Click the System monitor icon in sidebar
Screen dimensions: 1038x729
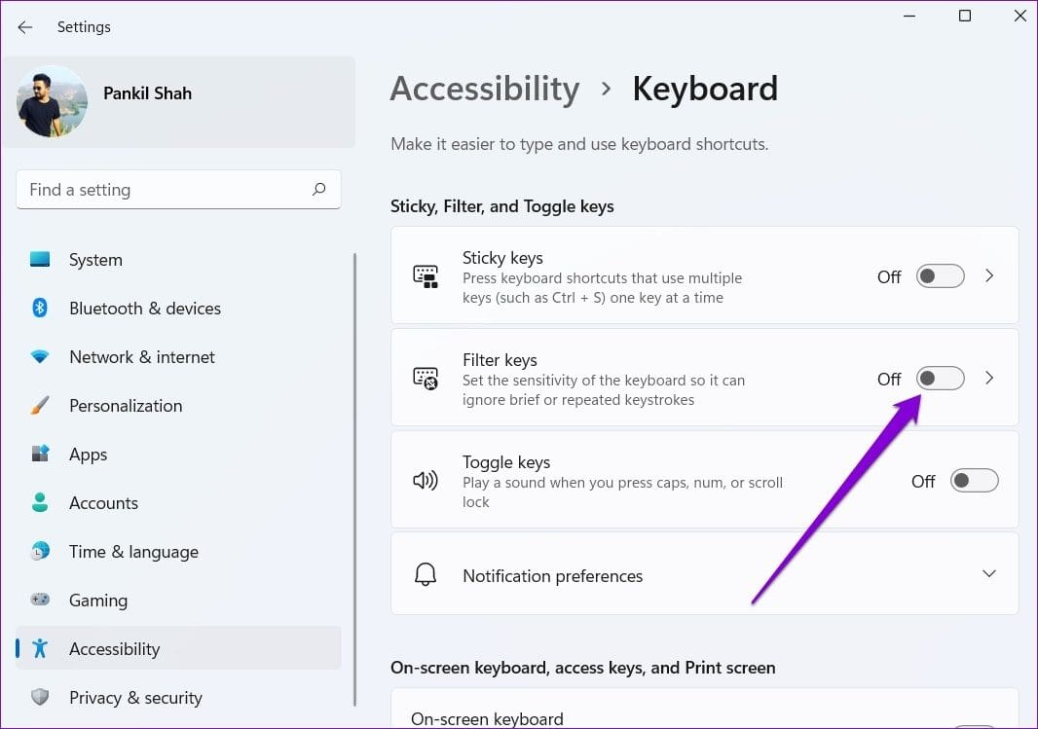coord(40,260)
